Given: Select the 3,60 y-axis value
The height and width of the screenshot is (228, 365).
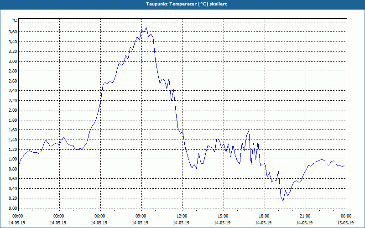Looking at the screenshot, I should [x=13, y=32].
